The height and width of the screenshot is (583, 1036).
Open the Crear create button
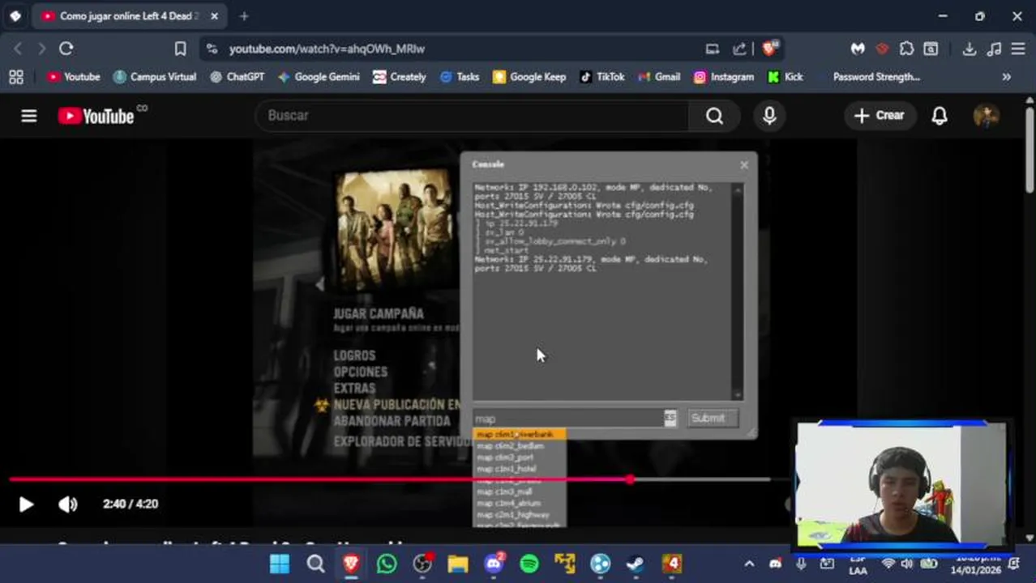coord(879,116)
